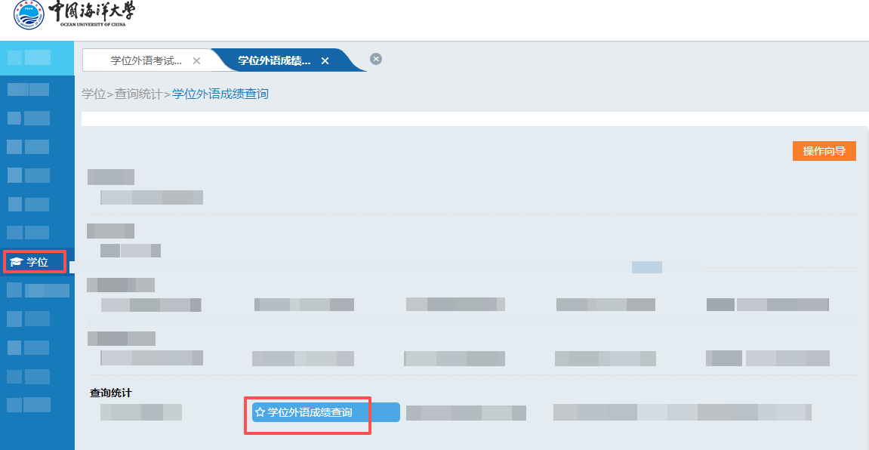
Task: Click 学位 in the breadcrumb path
Action: 93,94
